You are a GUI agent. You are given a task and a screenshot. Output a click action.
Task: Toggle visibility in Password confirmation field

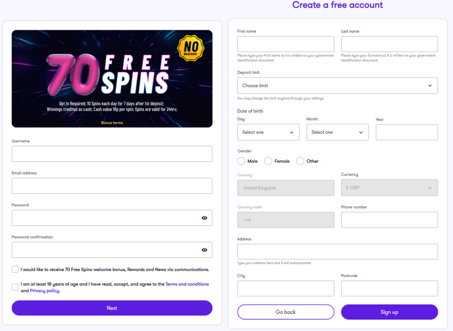pyautogui.click(x=204, y=250)
